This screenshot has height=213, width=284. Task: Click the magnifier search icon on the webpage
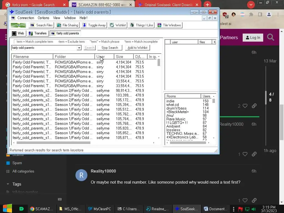point(271,37)
